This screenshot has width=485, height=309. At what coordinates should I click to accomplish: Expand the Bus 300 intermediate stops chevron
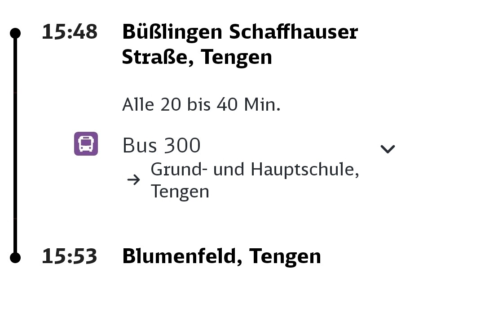tap(387, 149)
